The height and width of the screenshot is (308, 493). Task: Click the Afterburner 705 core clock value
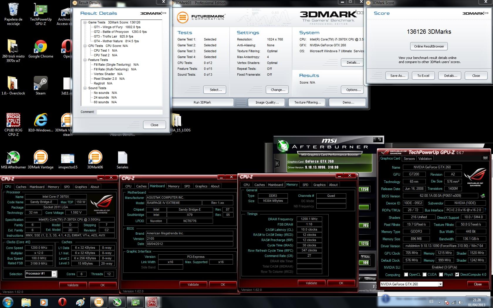coord(364,225)
